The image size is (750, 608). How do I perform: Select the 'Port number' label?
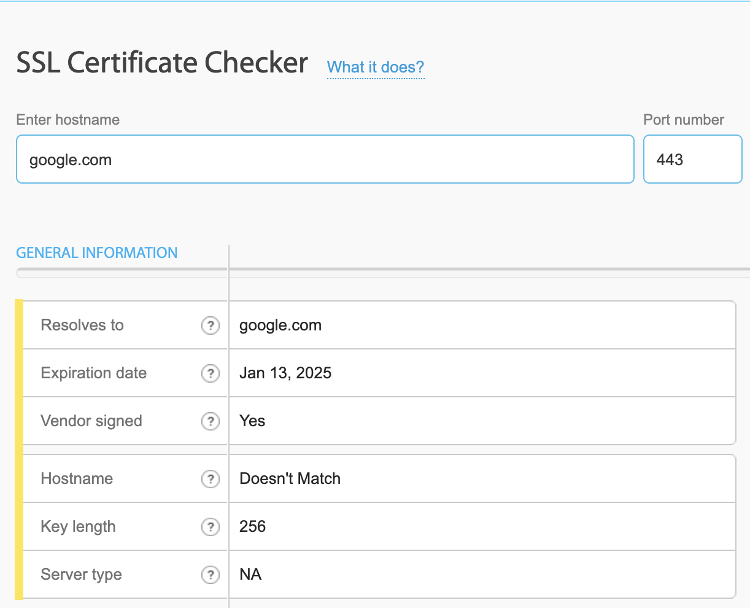tap(684, 120)
